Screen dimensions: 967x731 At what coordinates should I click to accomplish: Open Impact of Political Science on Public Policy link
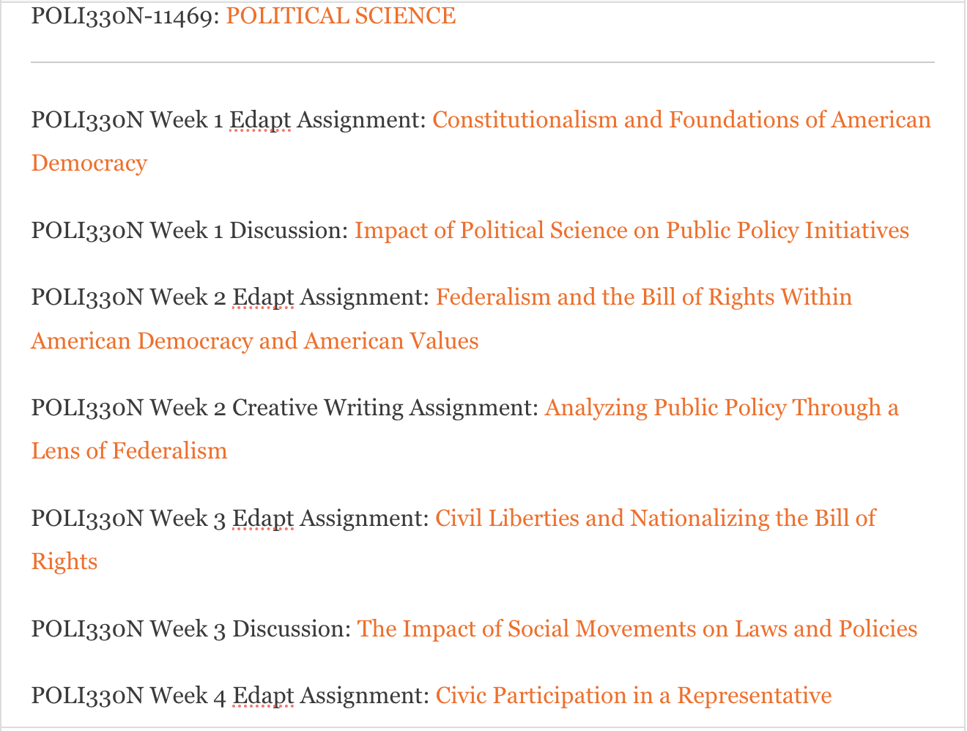pyautogui.click(x=631, y=230)
